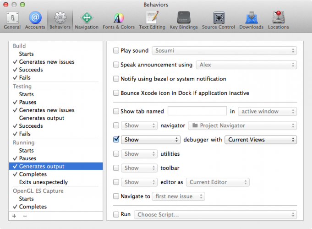Click the Show tab named text field
The image size is (312, 229).
pos(197,111)
